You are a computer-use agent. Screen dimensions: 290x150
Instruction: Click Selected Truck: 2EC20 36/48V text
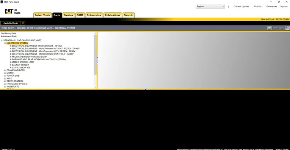coord(275,19)
